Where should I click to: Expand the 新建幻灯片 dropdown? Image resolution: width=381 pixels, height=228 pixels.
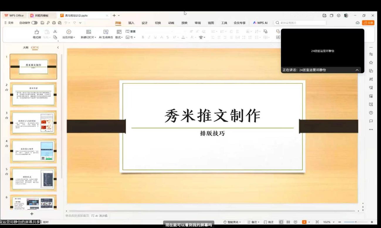click(x=89, y=37)
